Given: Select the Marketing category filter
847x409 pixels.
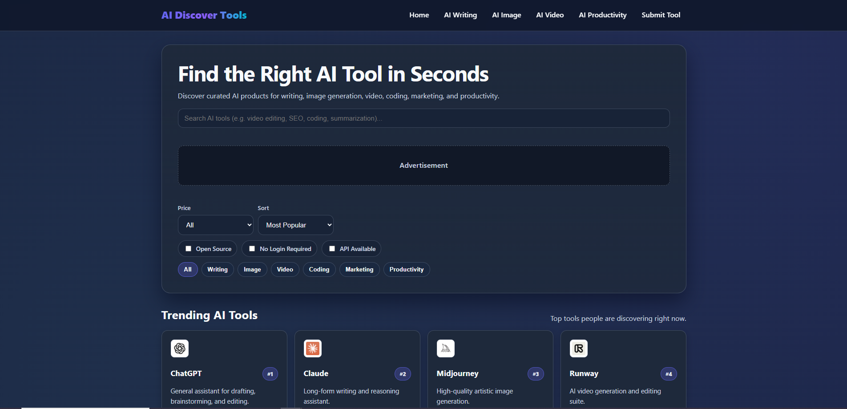Looking at the screenshot, I should [359, 269].
